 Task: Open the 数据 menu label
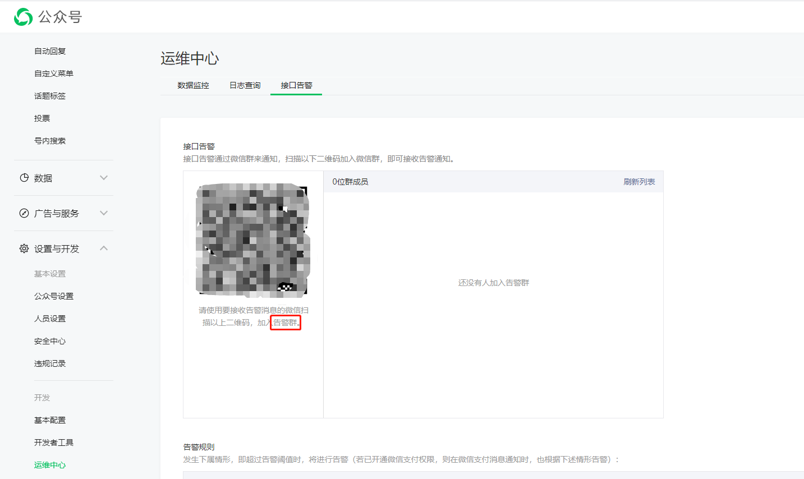click(x=43, y=178)
